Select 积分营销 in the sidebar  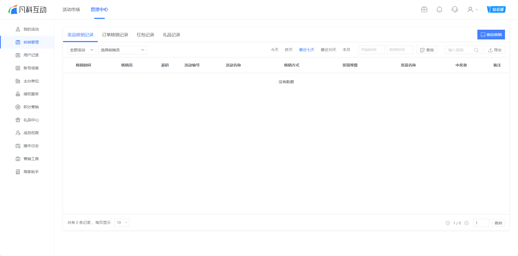coord(31,107)
